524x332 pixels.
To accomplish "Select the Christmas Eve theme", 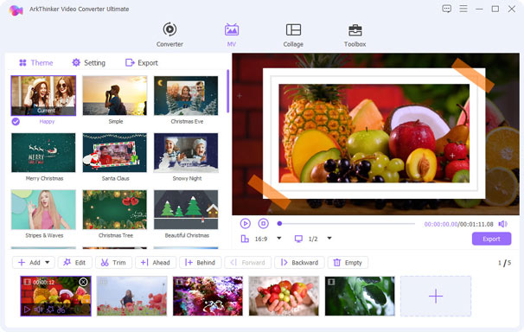I will (x=186, y=96).
